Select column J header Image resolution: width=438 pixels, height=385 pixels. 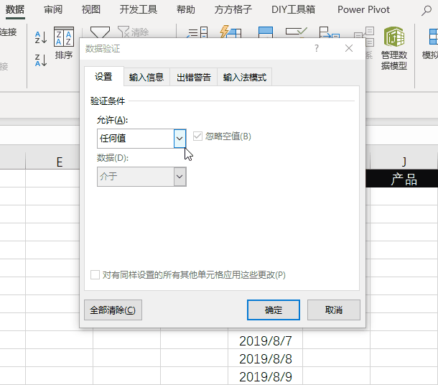pos(404,162)
